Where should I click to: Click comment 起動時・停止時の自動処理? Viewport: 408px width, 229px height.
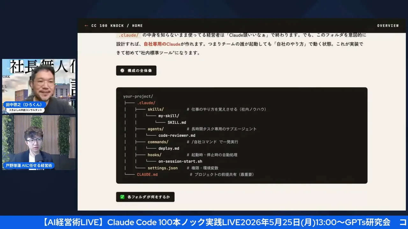(x=212, y=155)
